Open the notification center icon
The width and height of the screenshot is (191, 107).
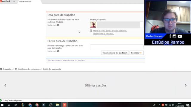pyautogui.click(x=188, y=105)
